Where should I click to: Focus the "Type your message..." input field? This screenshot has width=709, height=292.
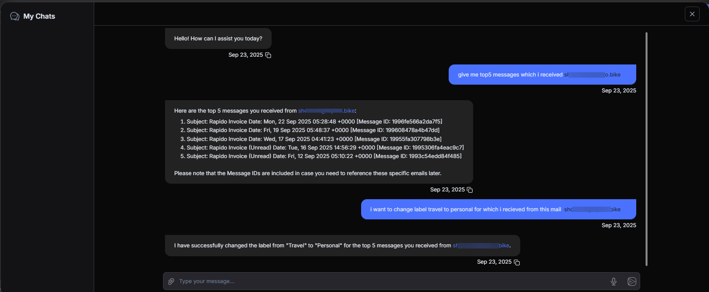point(389,282)
